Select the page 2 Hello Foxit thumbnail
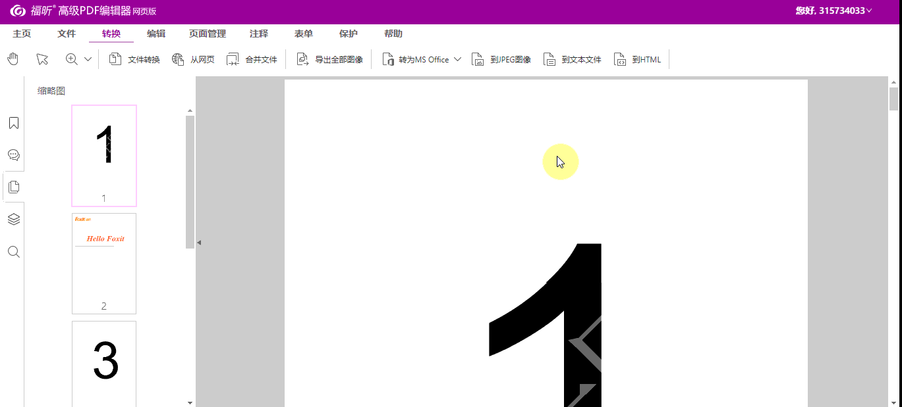The height and width of the screenshot is (407, 902). pyautogui.click(x=104, y=263)
